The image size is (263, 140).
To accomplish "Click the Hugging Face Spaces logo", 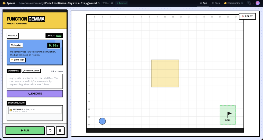I will tap(4, 3).
